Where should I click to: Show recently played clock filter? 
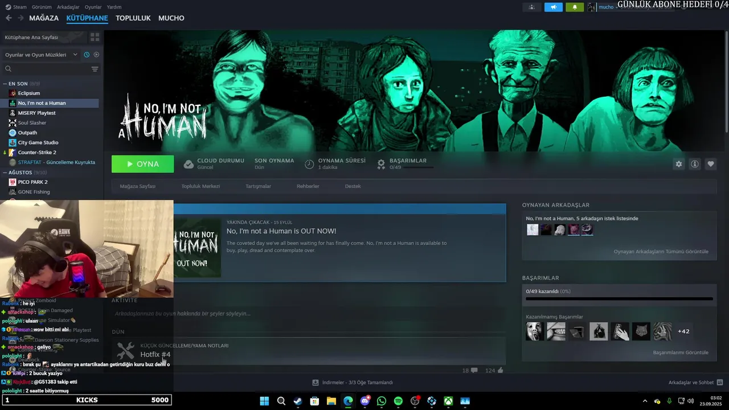tap(87, 55)
